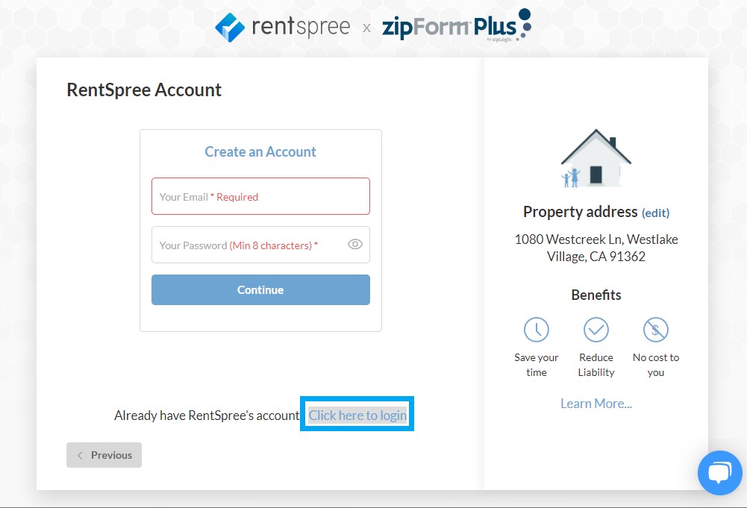
Task: Open the Learn More link
Action: [596, 404]
